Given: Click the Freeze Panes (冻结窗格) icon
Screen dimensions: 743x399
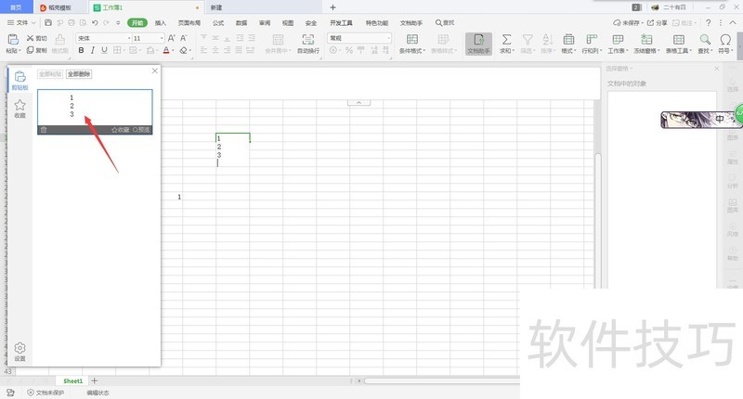Looking at the screenshot, I should (646, 39).
